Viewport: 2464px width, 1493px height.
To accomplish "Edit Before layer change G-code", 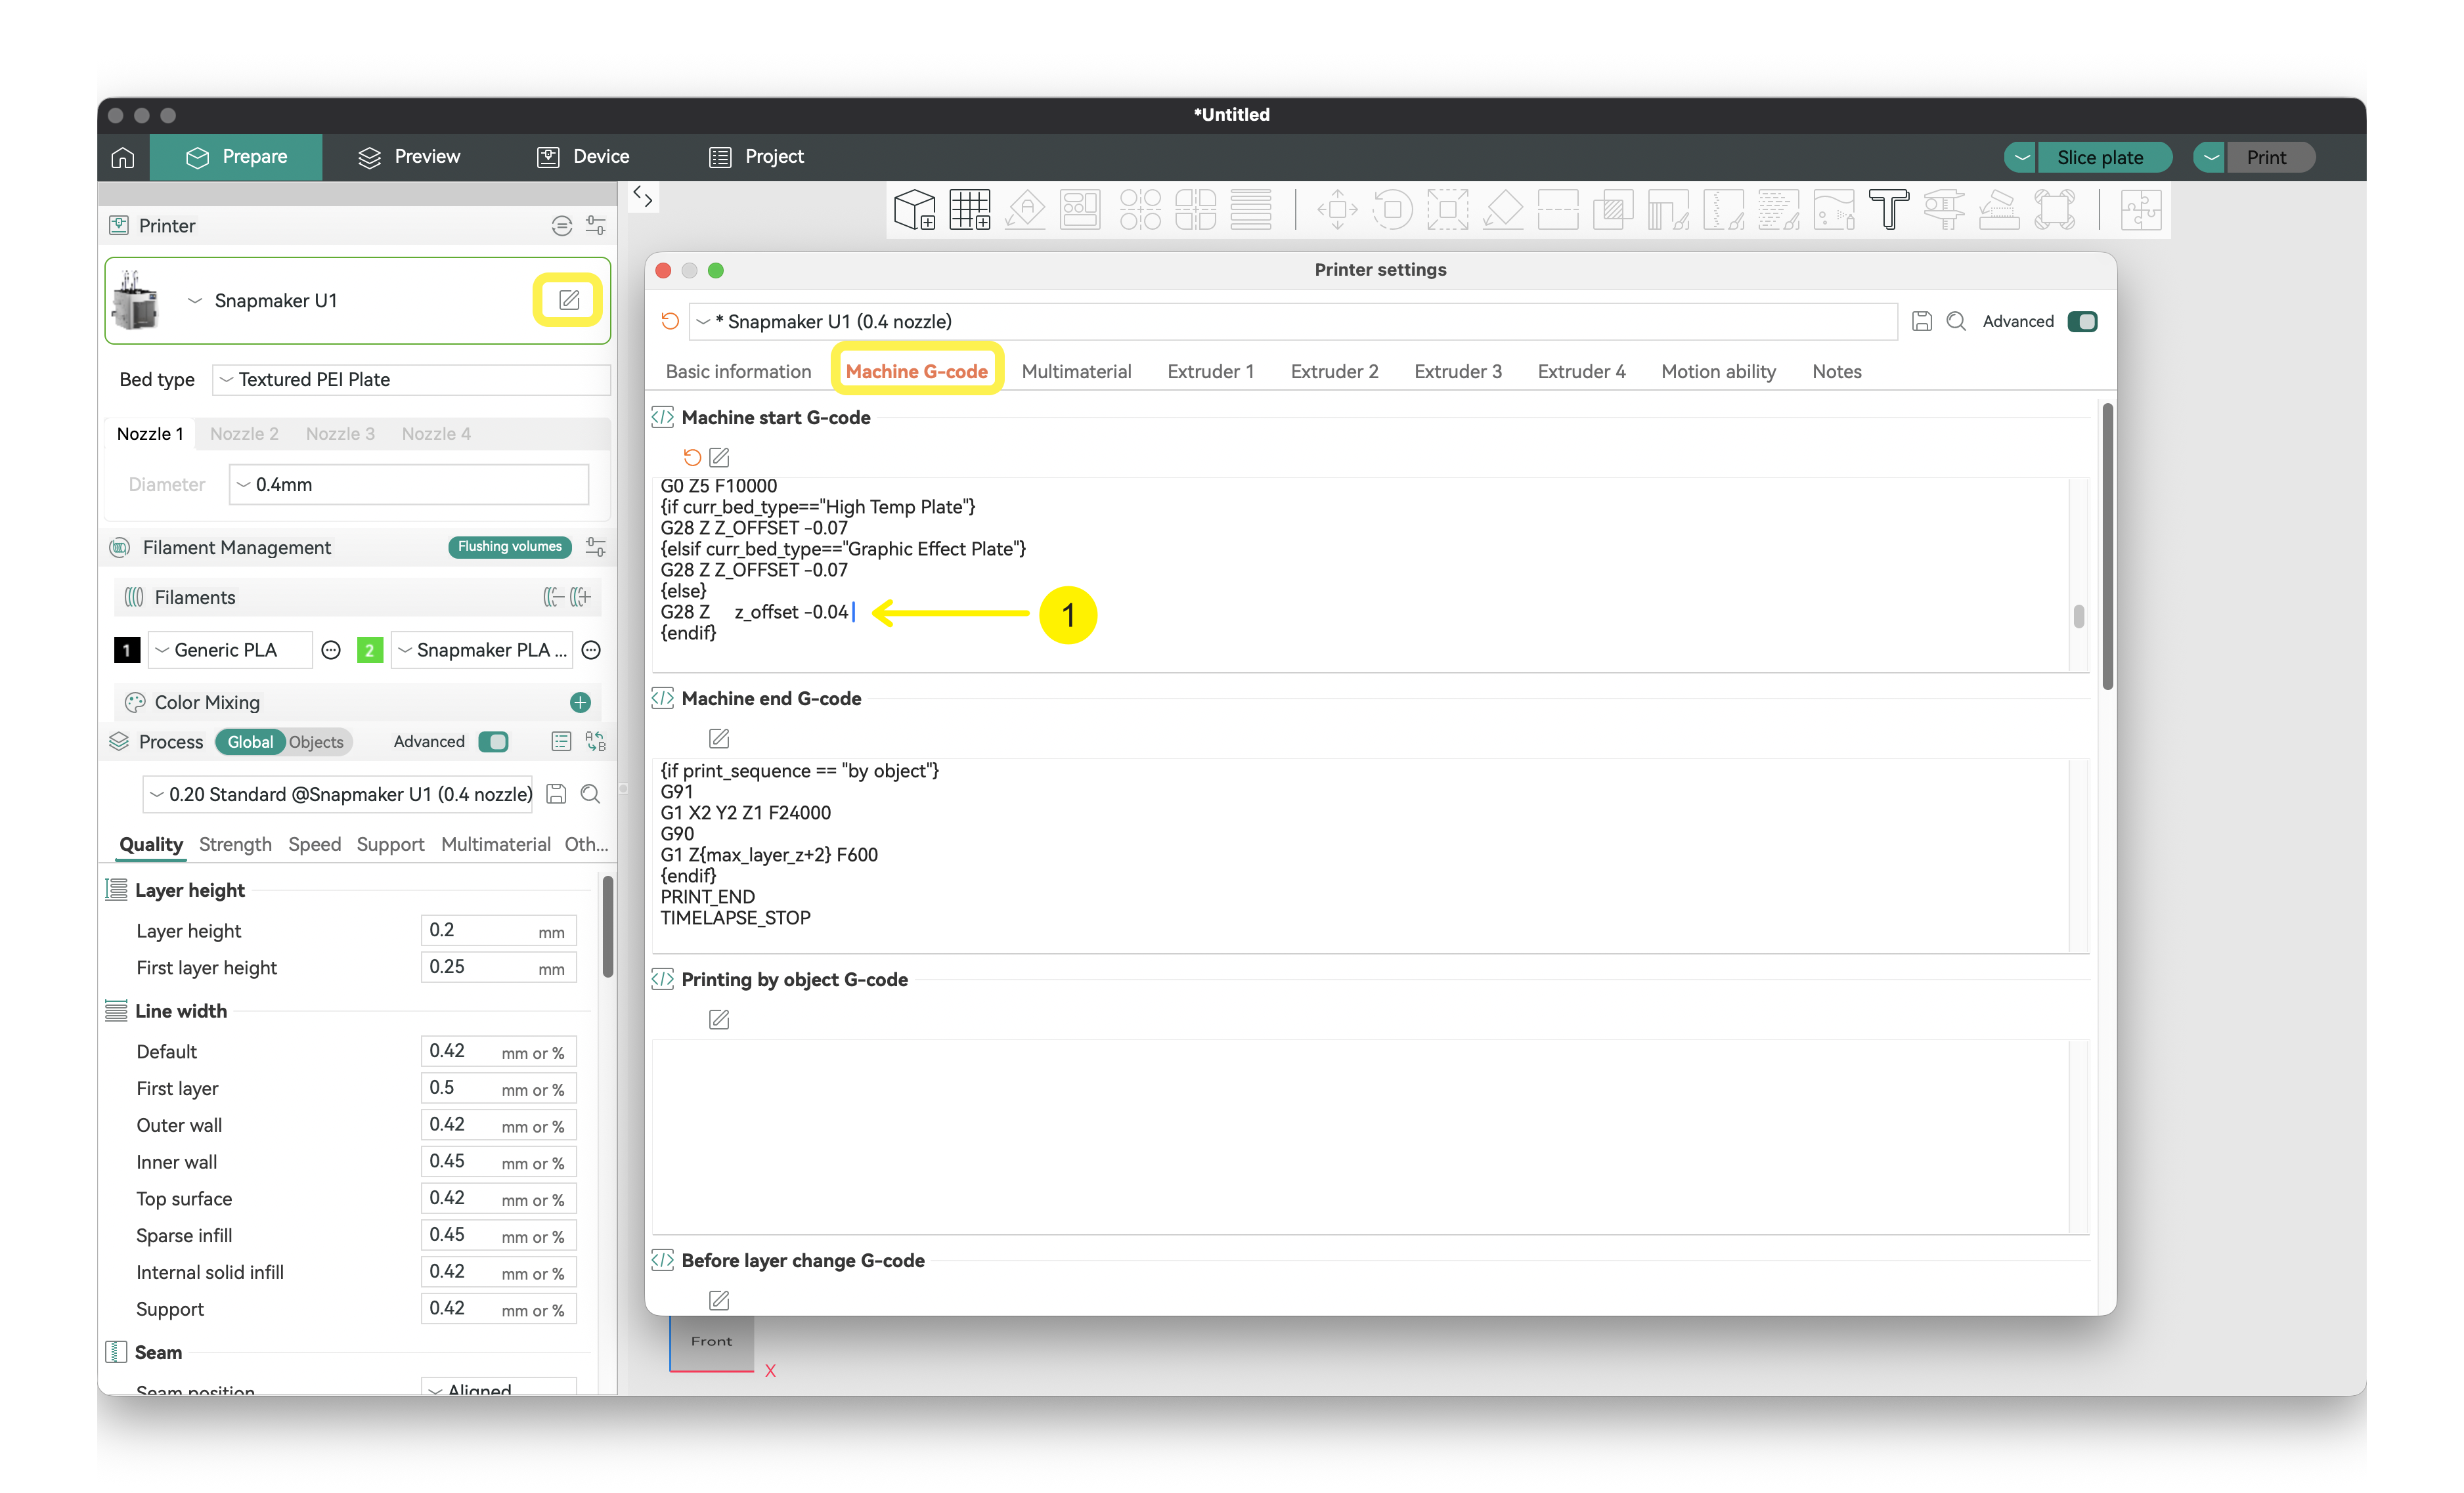I will coord(719,1300).
